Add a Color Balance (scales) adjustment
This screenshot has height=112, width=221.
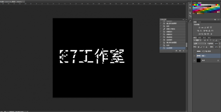point(200,31)
